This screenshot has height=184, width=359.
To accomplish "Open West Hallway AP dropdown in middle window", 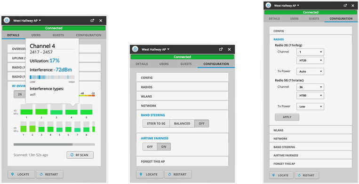I will [155, 49].
